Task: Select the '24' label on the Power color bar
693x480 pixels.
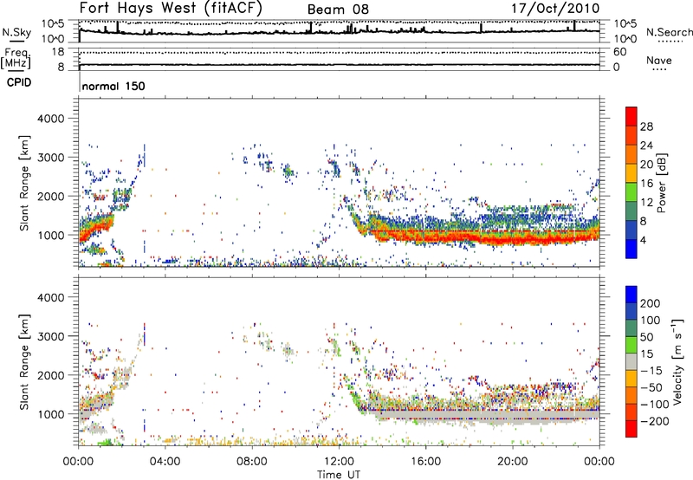Action: click(x=646, y=146)
